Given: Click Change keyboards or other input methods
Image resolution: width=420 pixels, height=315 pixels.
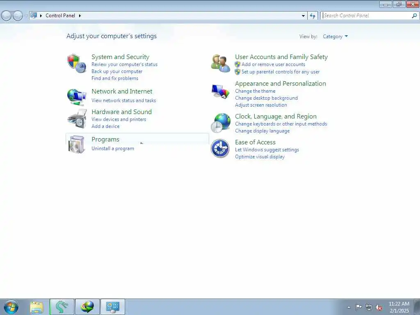Looking at the screenshot, I should [281, 124].
